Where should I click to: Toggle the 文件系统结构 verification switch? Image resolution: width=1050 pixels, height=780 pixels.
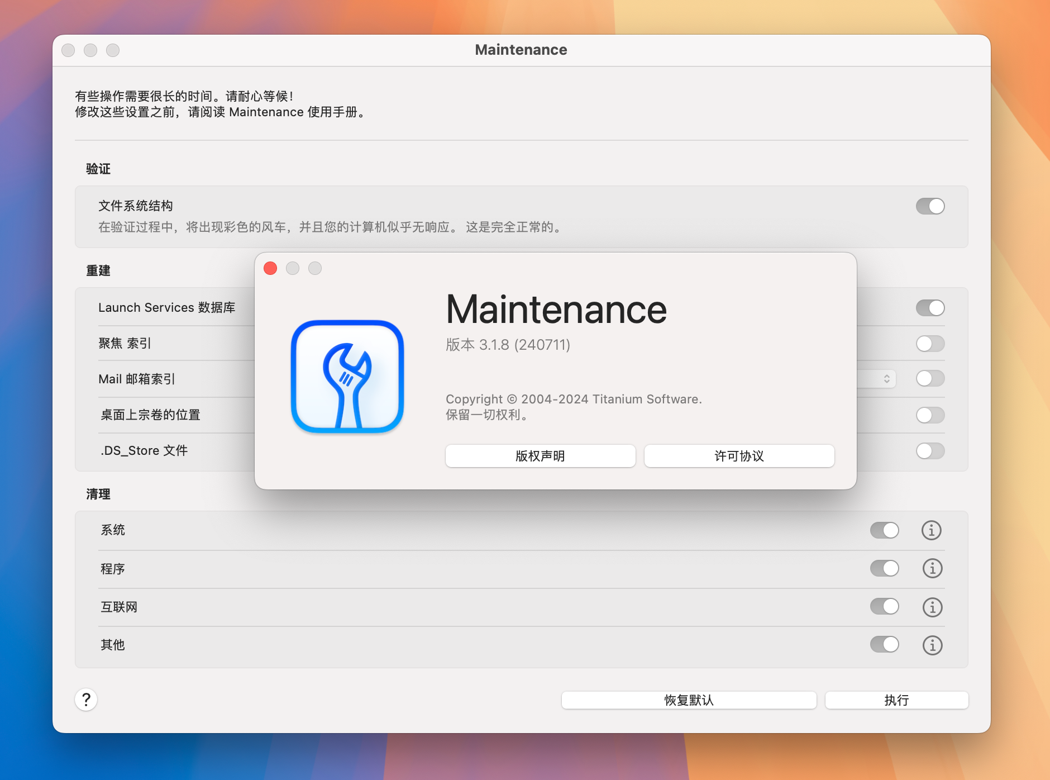click(930, 206)
